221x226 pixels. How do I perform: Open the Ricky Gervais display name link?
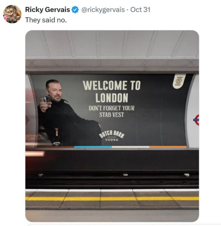tap(48, 10)
